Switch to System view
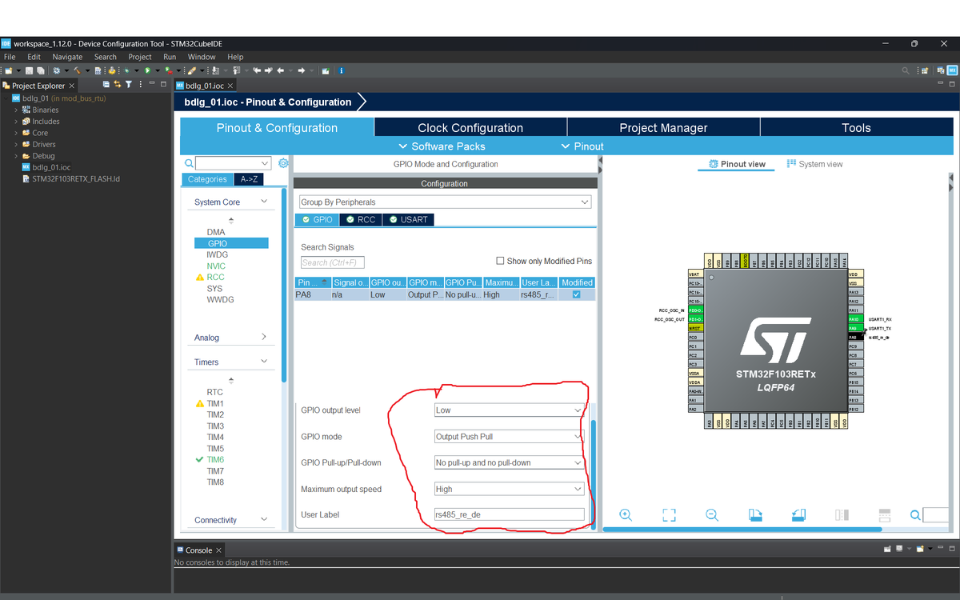960x600 pixels. [814, 164]
